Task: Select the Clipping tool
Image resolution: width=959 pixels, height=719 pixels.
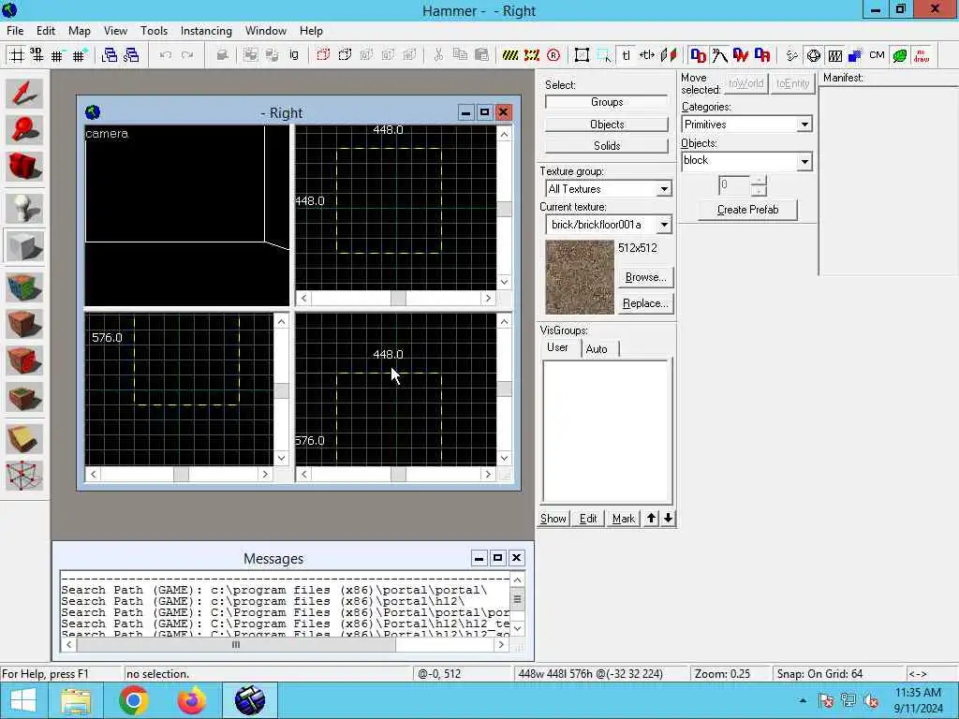Action: (23, 439)
